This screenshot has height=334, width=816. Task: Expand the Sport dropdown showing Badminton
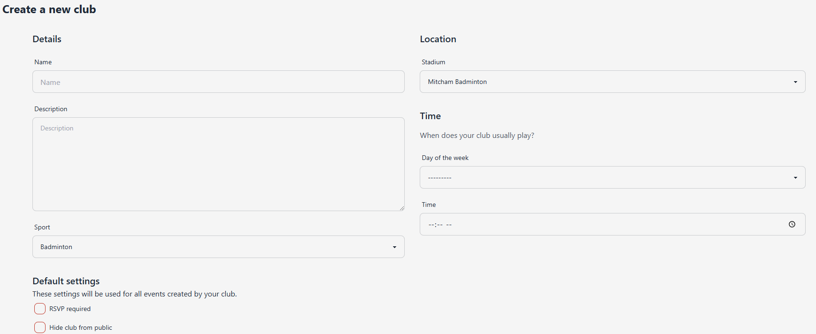click(x=211, y=247)
